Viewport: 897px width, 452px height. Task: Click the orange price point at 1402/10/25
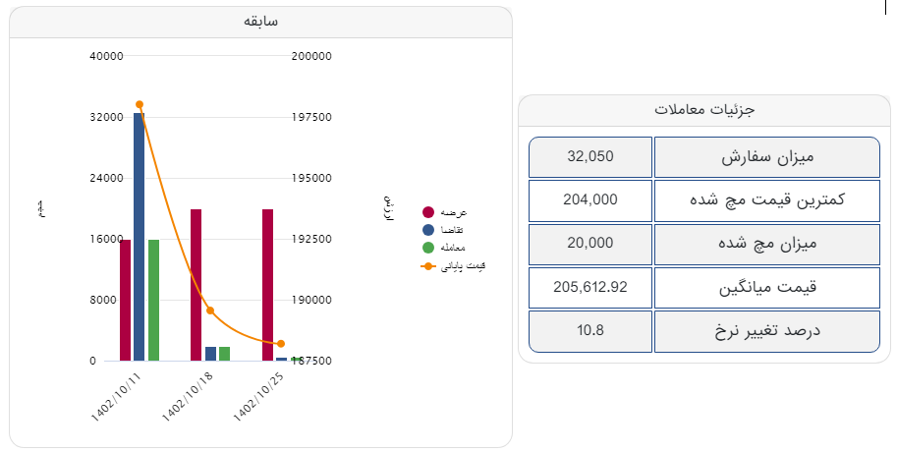coord(281,343)
